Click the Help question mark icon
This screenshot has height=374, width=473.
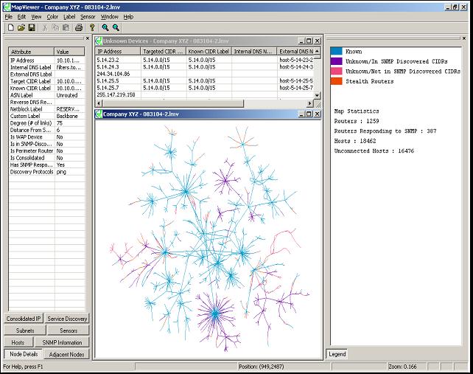pos(91,27)
